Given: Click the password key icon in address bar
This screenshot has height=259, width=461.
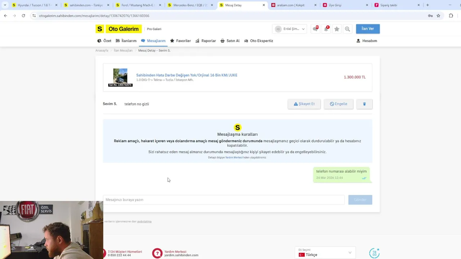Looking at the screenshot, I should 430,15.
